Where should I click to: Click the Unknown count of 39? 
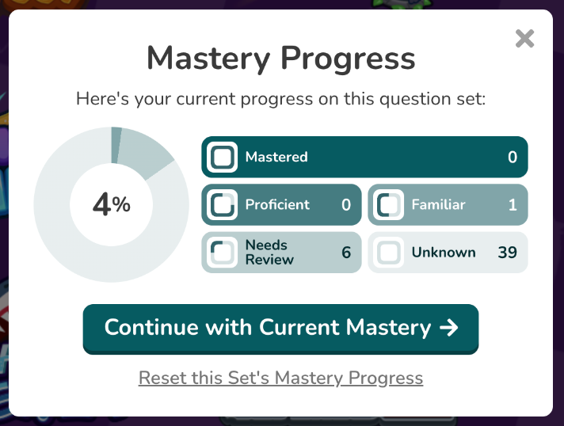[x=507, y=253]
